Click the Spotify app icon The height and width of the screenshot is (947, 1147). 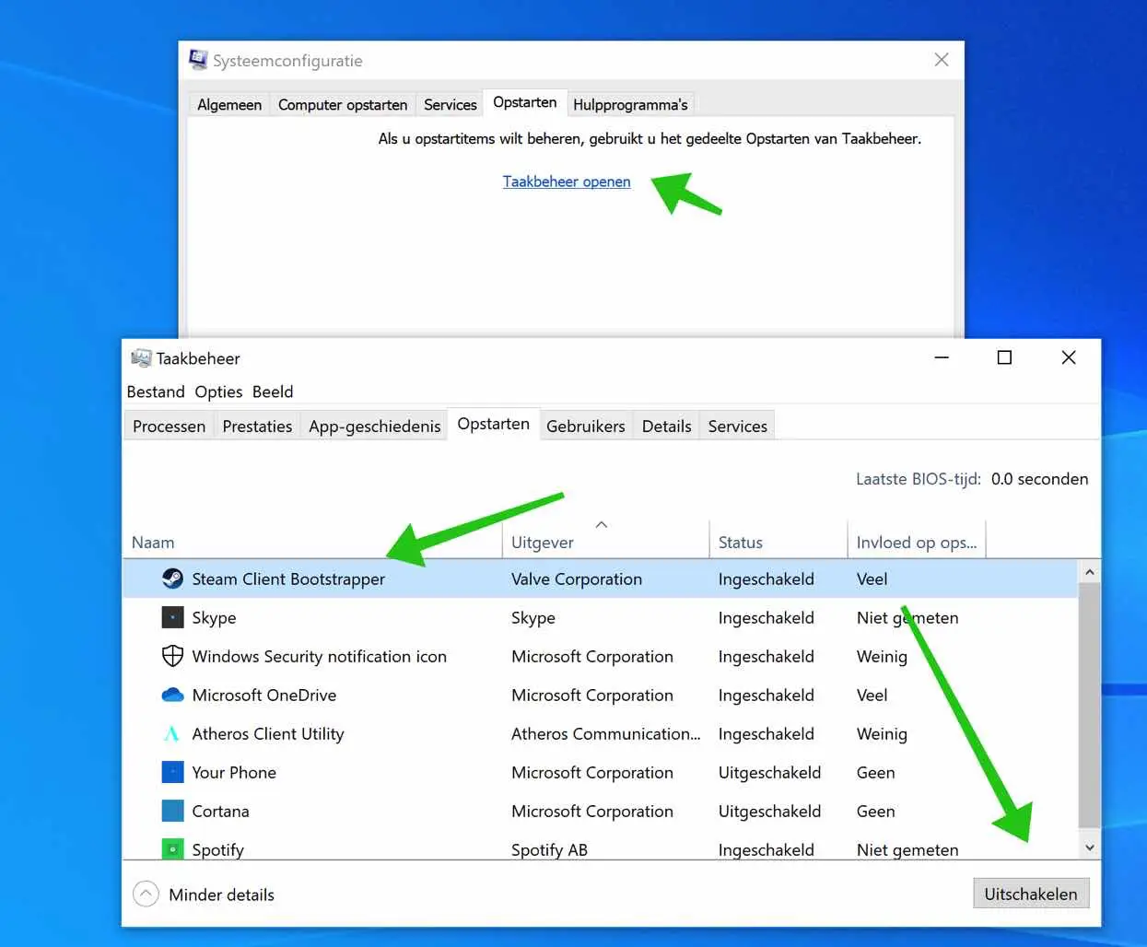pyautogui.click(x=172, y=848)
